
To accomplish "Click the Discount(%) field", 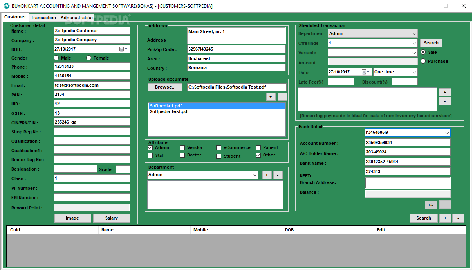I will point(404,82).
